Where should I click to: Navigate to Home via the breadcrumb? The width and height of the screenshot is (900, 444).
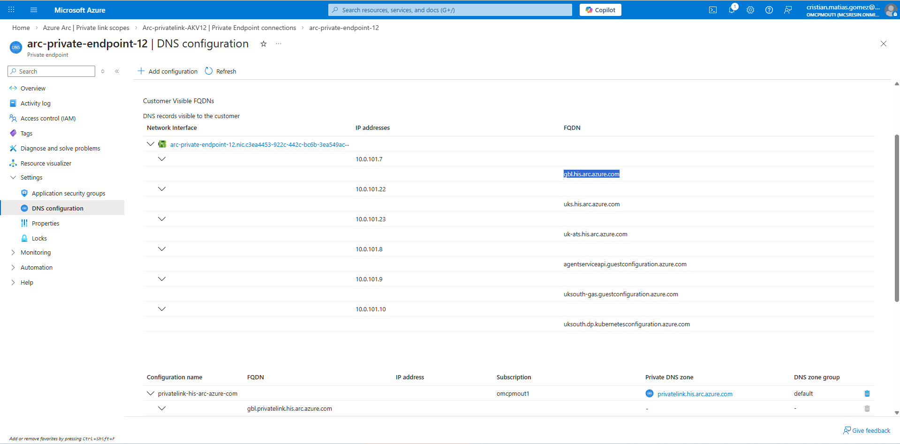coord(21,28)
